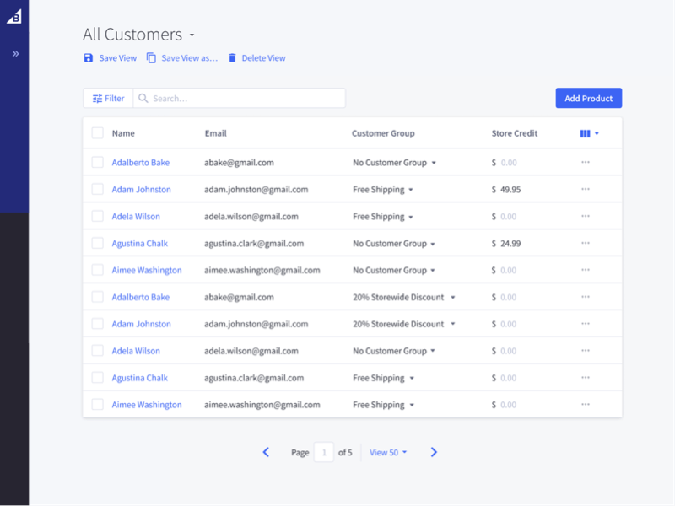Click the next page chevron
Viewport: 675px width, 506px height.
pyautogui.click(x=434, y=452)
